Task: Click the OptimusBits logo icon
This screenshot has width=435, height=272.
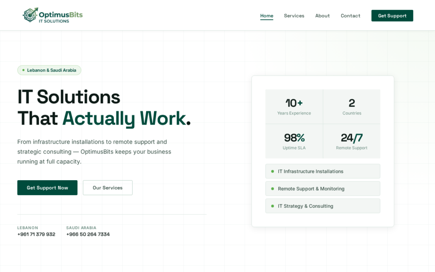Action: point(30,15)
